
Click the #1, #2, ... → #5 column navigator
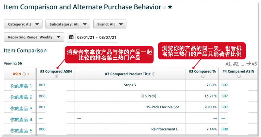pos(241,64)
